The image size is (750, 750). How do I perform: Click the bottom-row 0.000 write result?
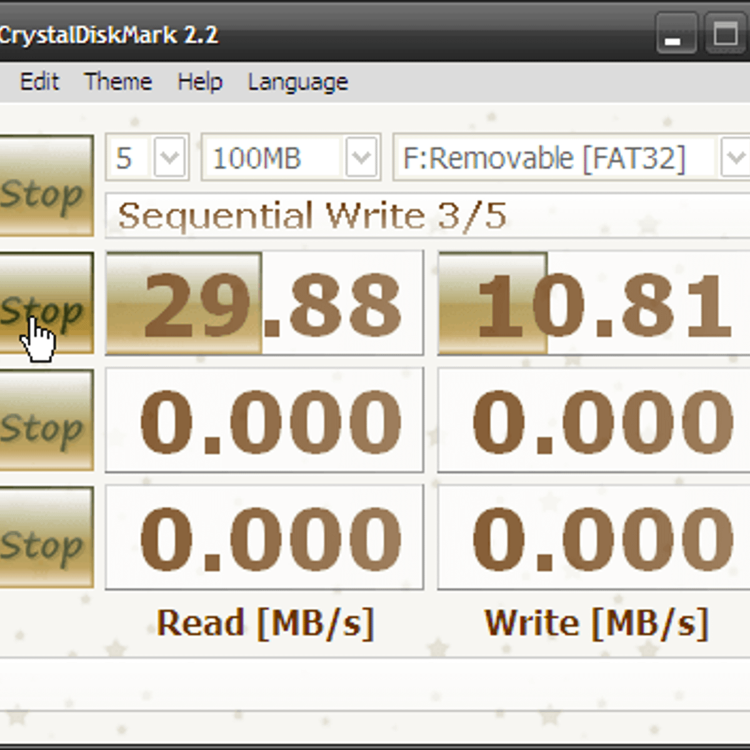click(x=594, y=537)
